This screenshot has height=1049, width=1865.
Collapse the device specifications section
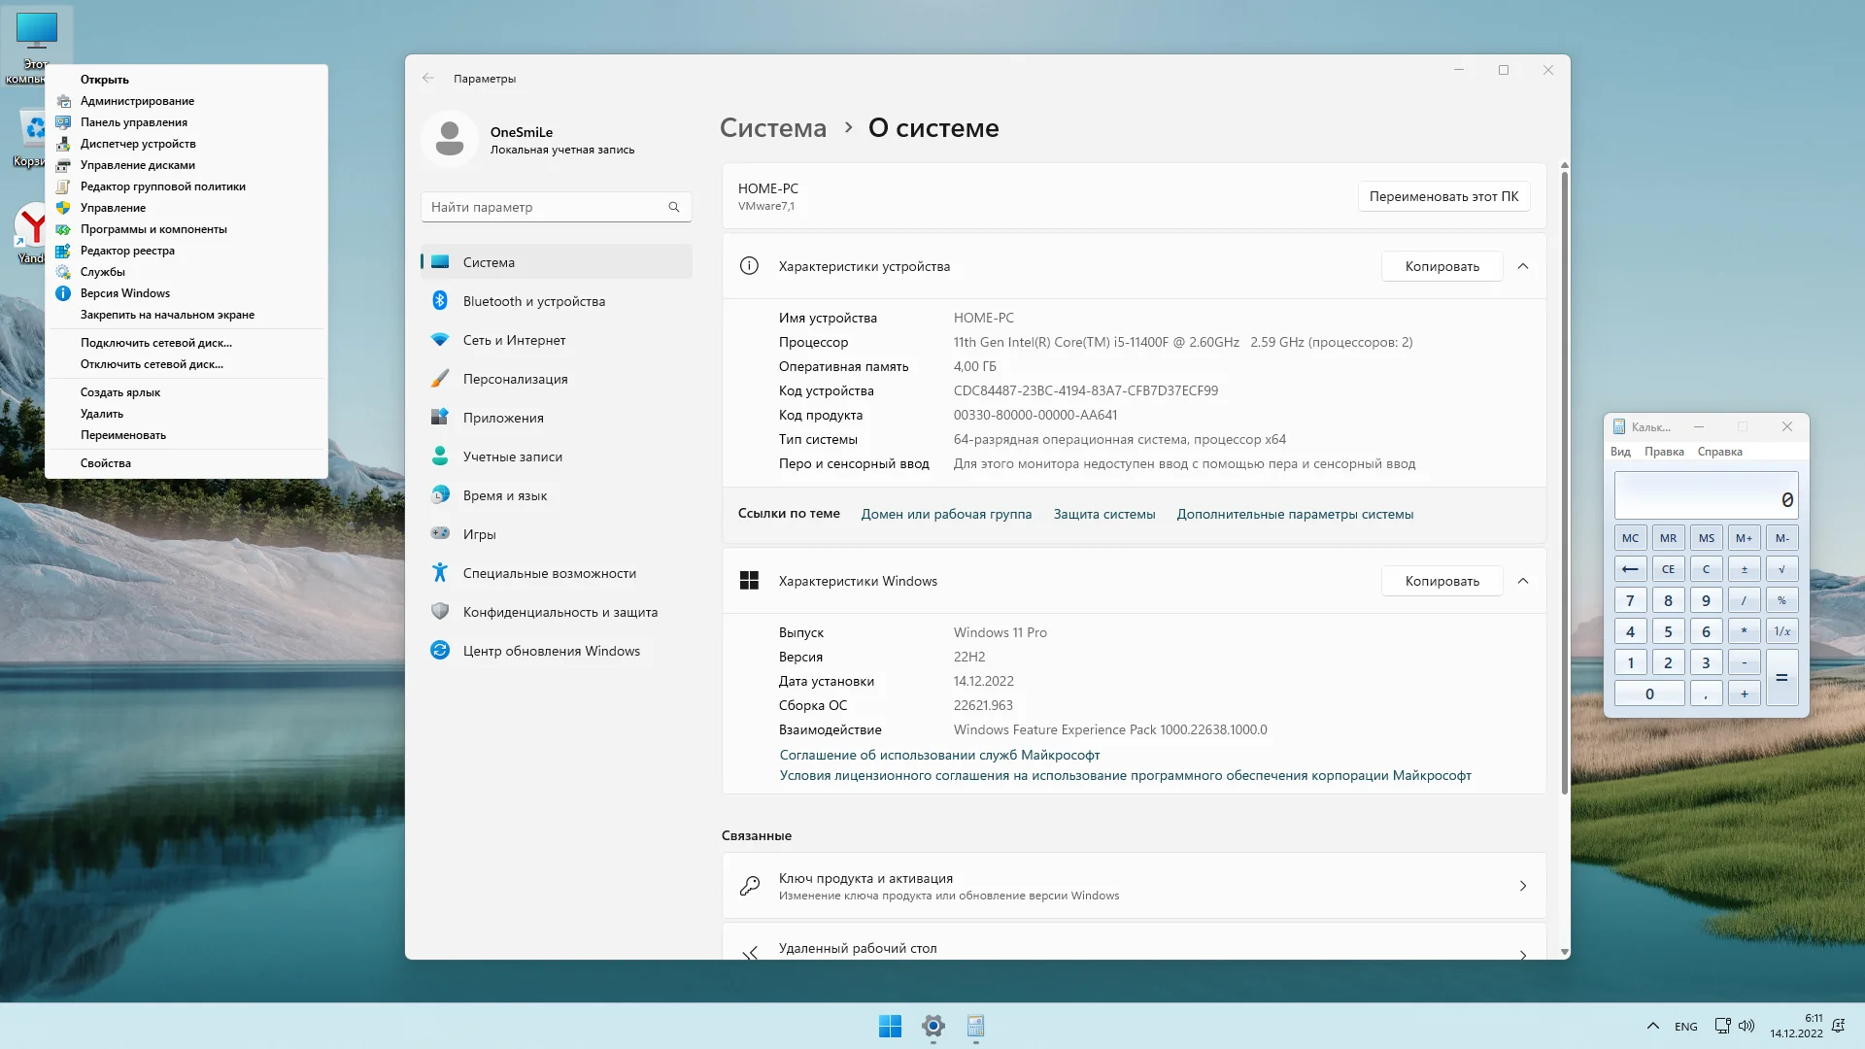pyautogui.click(x=1523, y=266)
